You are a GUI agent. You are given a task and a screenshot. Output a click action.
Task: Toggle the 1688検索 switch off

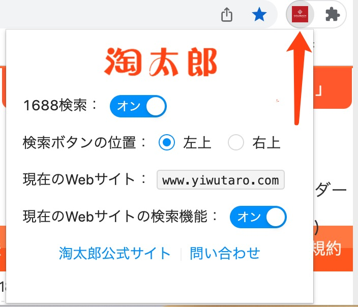138,106
